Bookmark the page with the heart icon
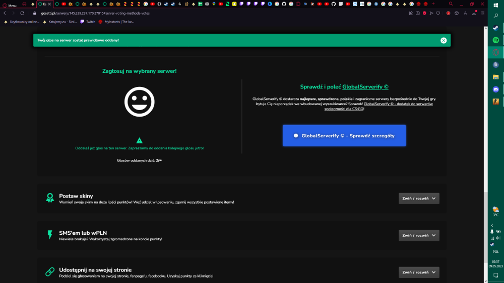 [x=438, y=13]
